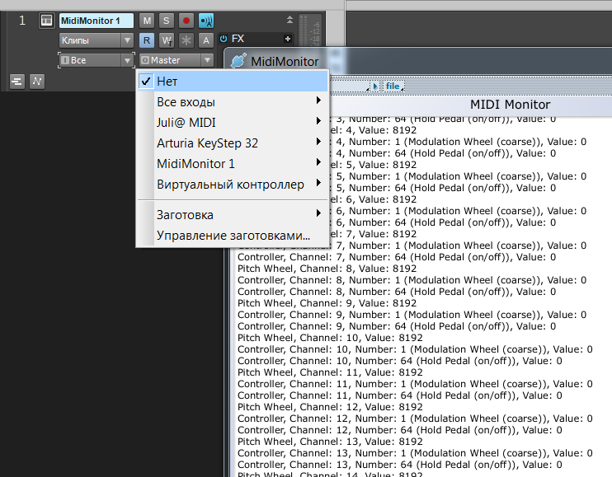Arm the track for recording
612x477 pixels.
[x=186, y=21]
